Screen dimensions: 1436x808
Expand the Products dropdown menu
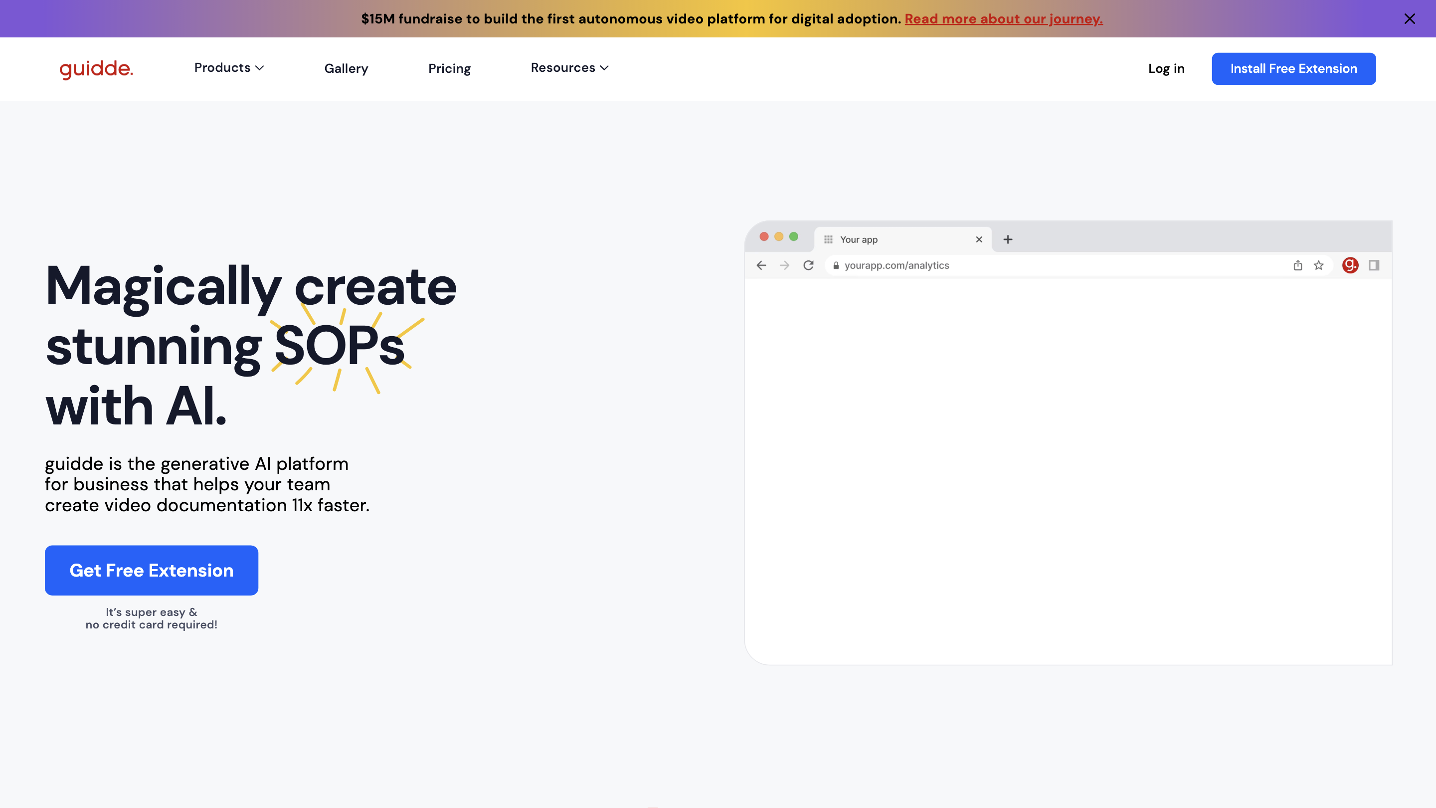[x=228, y=68]
